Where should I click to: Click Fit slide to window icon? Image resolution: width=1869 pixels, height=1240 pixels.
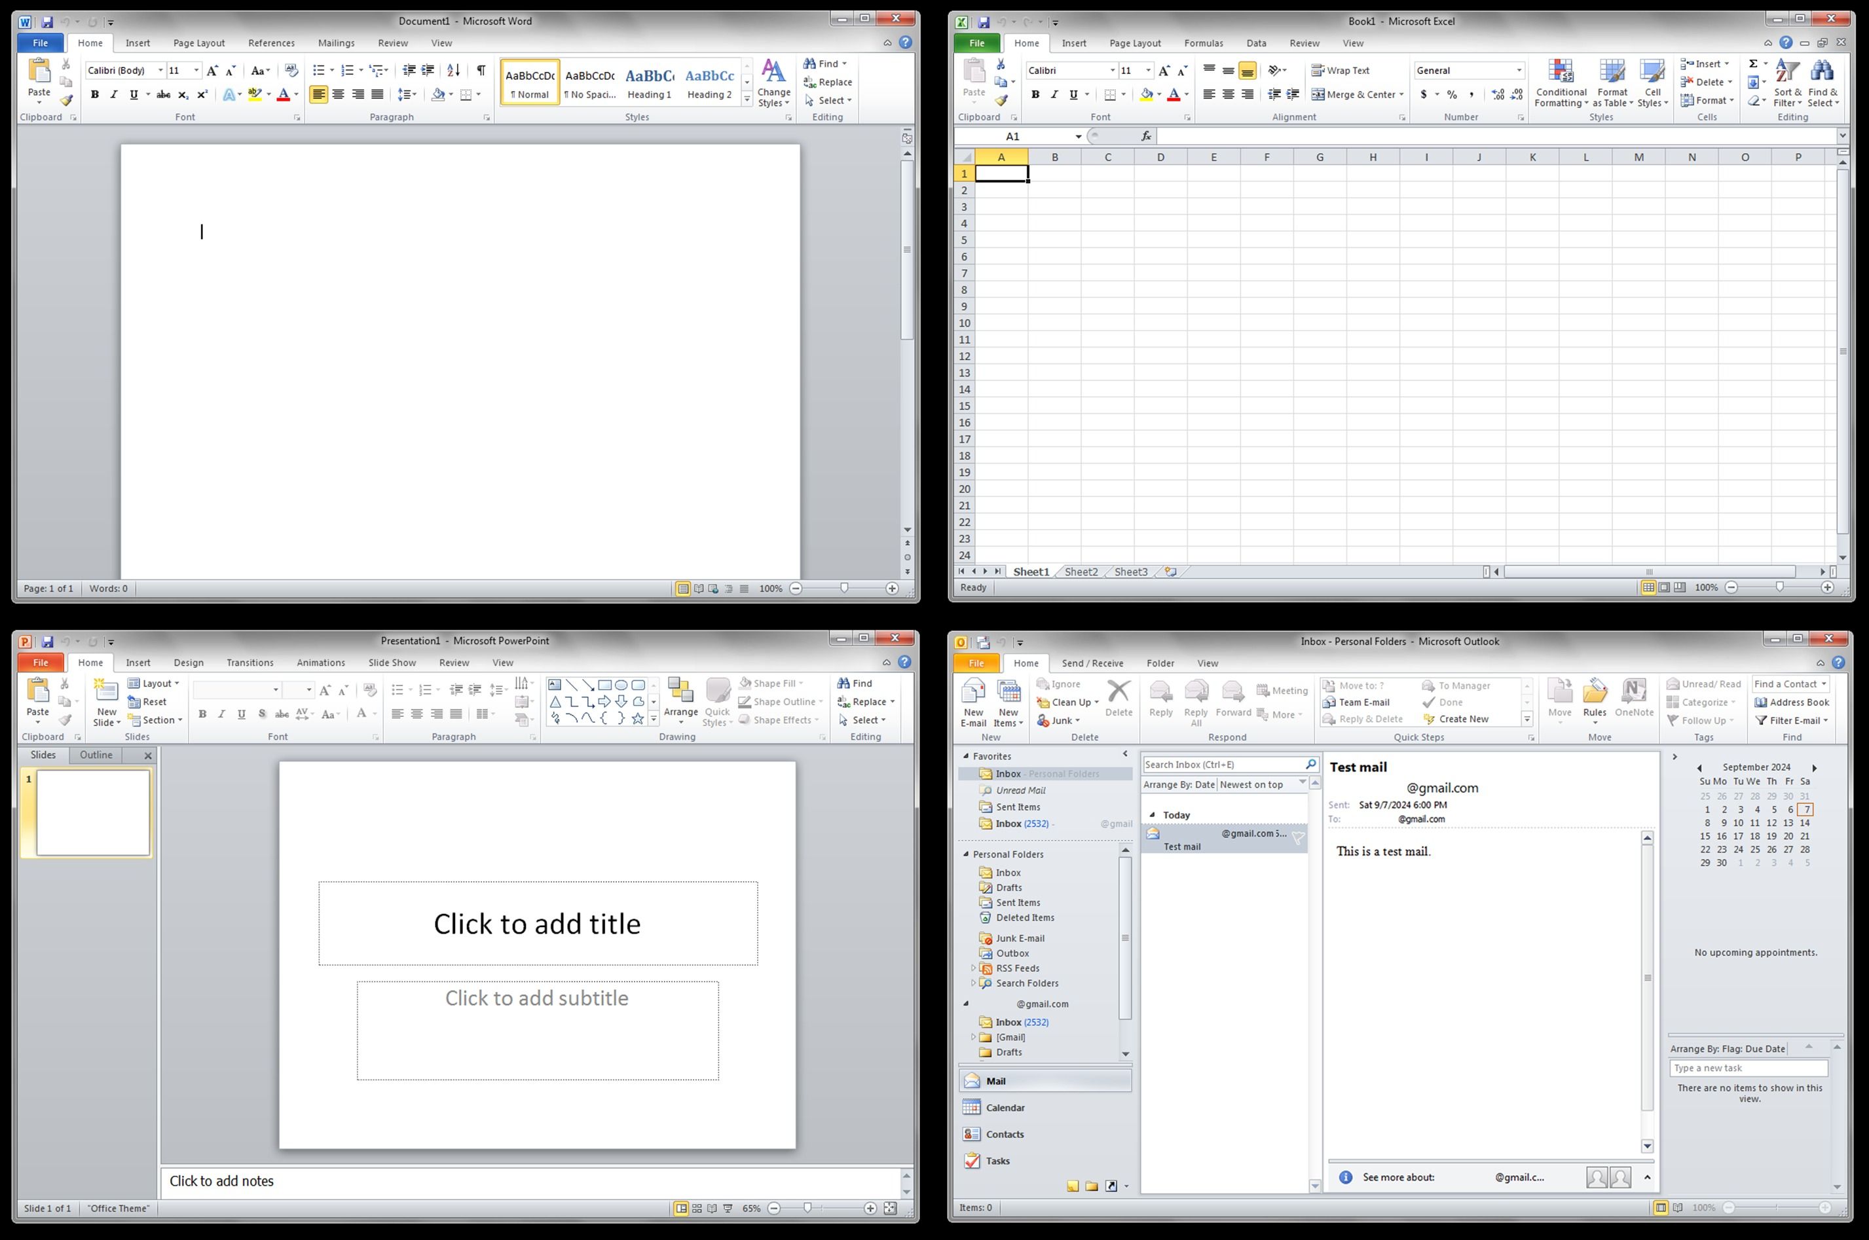tap(891, 1209)
